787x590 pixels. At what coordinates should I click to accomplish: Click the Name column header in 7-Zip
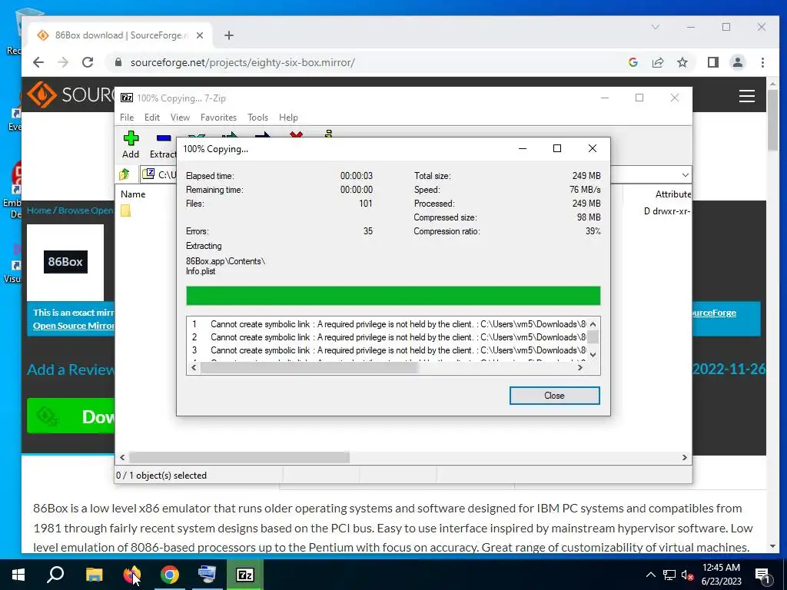132,194
